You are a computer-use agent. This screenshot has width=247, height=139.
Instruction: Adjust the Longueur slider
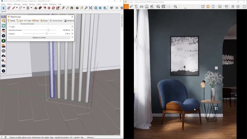pyautogui.click(x=47, y=34)
